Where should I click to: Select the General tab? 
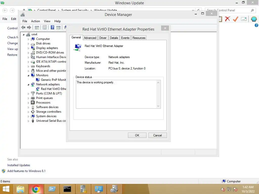pos(76,37)
